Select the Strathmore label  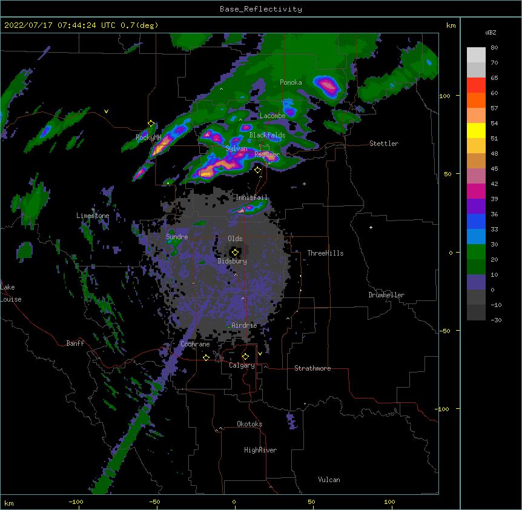pyautogui.click(x=312, y=368)
